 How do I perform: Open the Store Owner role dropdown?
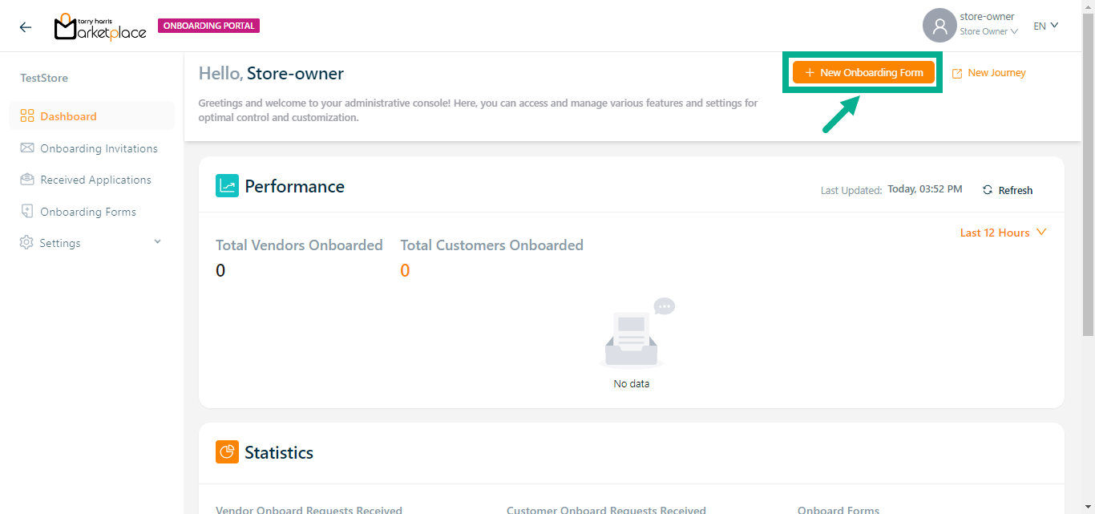pos(988,32)
